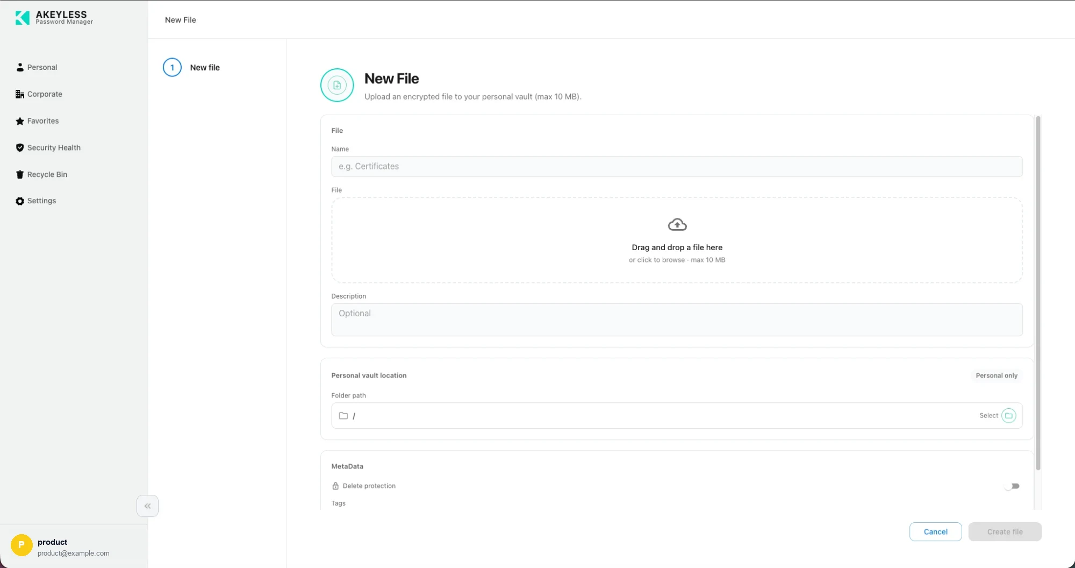Go to Personal in the sidebar
This screenshot has height=568, width=1075.
42,67
